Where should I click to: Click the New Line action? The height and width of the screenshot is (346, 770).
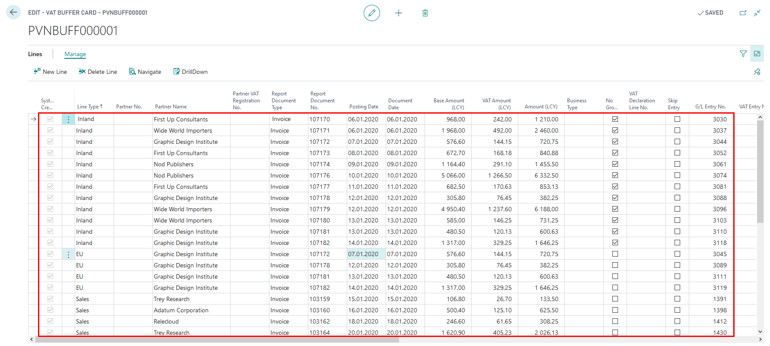tap(51, 72)
